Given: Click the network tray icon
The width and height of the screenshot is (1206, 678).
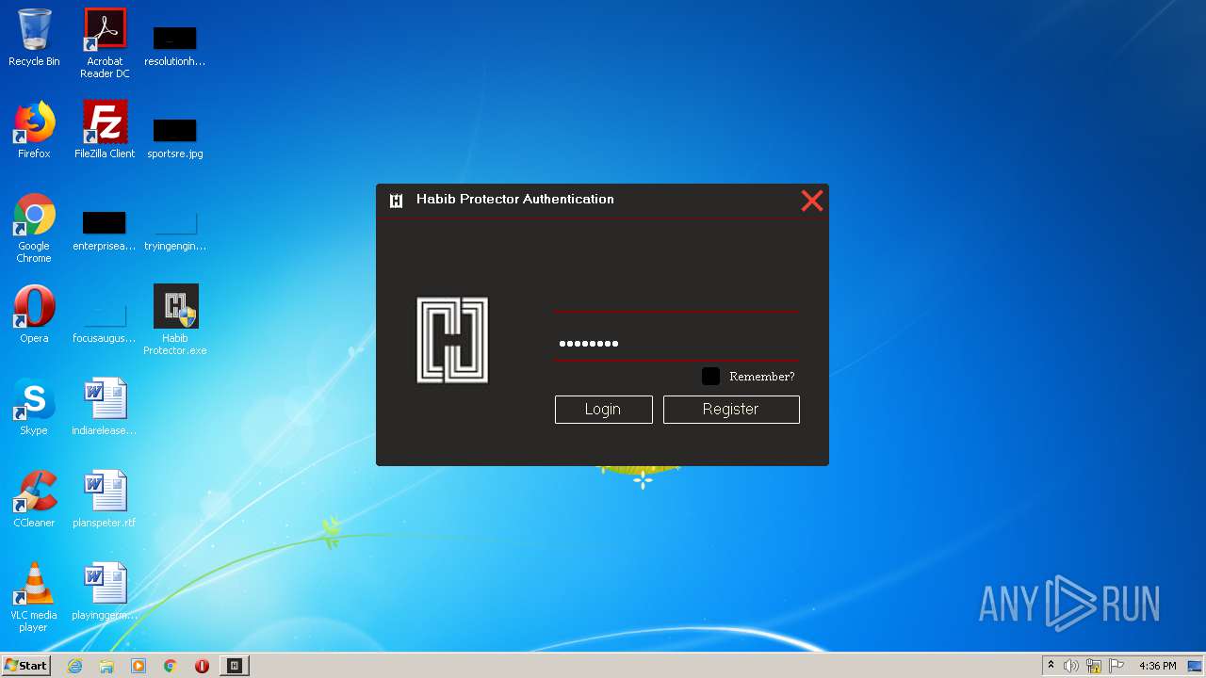Looking at the screenshot, I should click(x=1094, y=666).
